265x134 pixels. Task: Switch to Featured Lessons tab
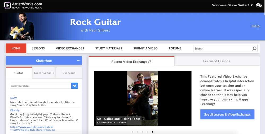coord(217,61)
